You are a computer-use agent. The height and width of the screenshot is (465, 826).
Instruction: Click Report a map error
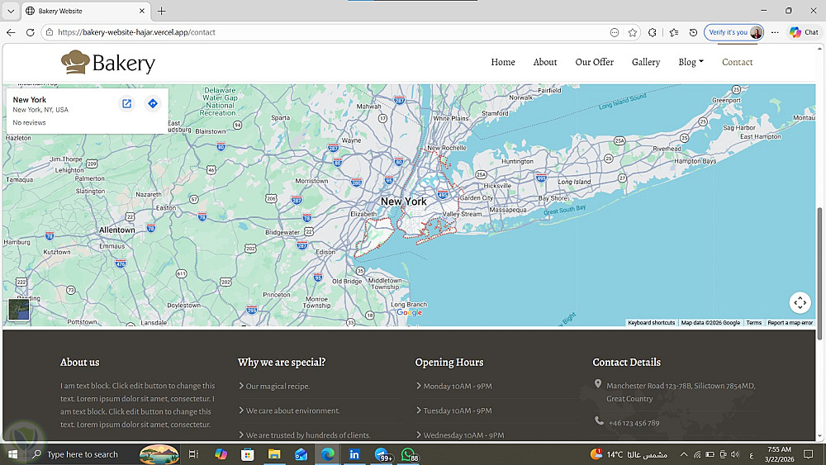(x=790, y=323)
